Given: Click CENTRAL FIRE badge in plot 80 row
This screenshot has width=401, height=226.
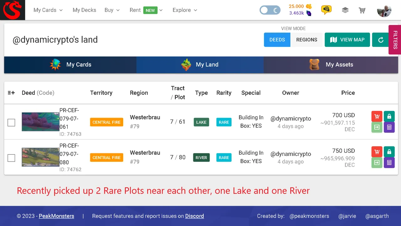Looking at the screenshot, I should pos(107,157).
